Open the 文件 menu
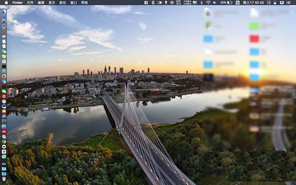This screenshot has height=185, width=296. point(30,2)
